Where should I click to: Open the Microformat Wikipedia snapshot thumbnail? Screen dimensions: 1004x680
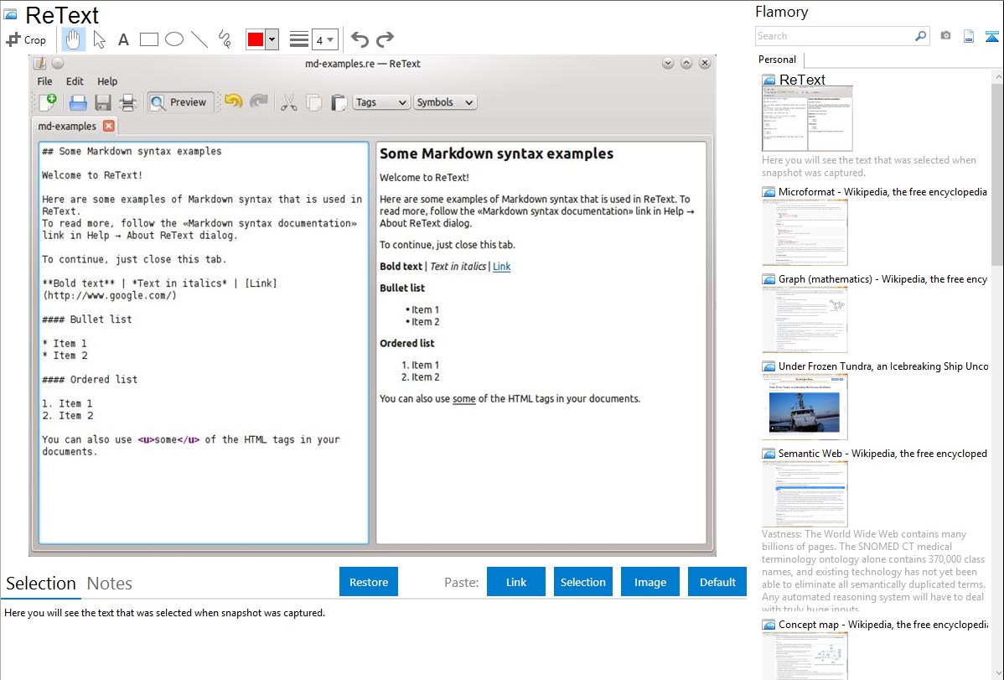pos(805,232)
